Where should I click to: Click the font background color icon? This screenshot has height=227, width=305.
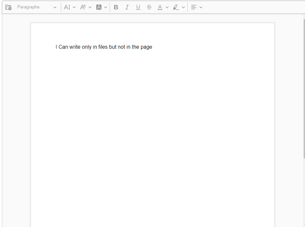99,7
